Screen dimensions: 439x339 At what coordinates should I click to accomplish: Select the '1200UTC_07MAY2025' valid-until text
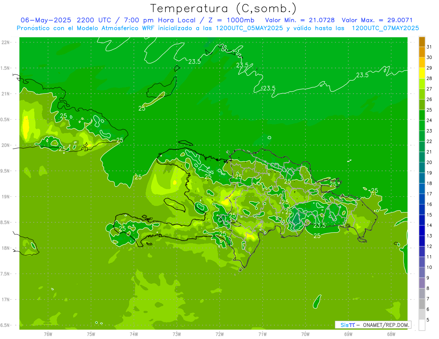point(385,28)
